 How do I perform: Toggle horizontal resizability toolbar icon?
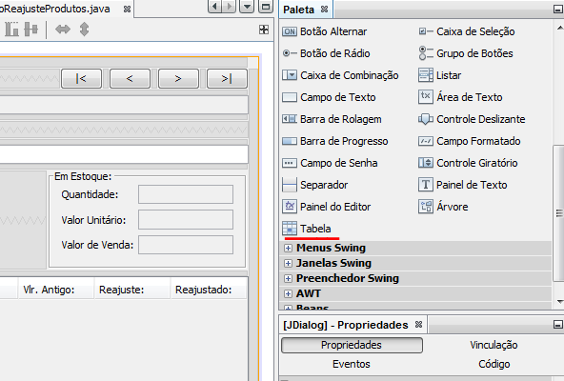[63, 30]
